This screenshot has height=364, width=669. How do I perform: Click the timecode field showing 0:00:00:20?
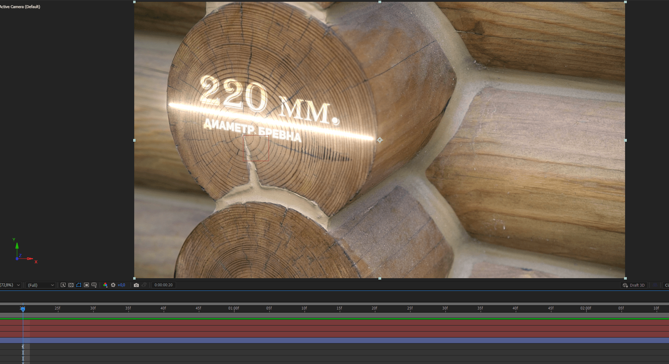(x=163, y=285)
